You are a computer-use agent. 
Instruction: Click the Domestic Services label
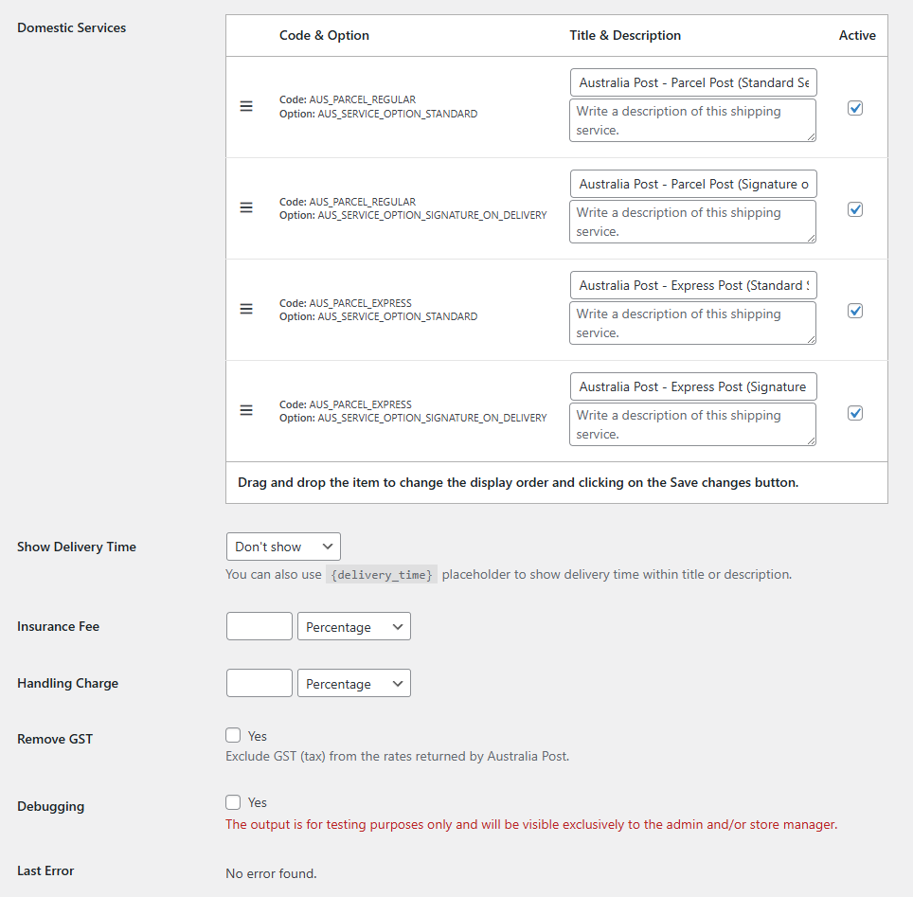(x=72, y=28)
